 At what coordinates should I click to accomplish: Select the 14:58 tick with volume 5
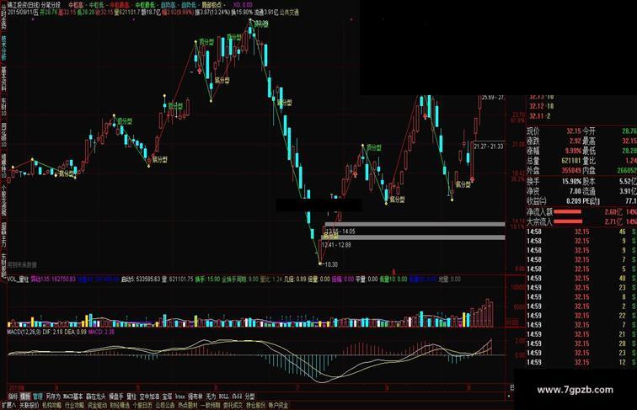click(581, 269)
